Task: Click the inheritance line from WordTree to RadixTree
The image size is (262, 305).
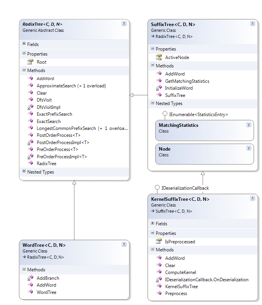Action: pyautogui.click(x=74, y=210)
